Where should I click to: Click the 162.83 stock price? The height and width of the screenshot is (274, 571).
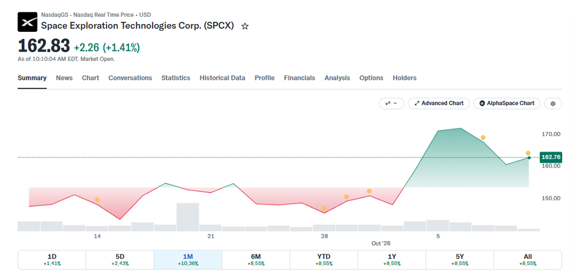pos(43,46)
